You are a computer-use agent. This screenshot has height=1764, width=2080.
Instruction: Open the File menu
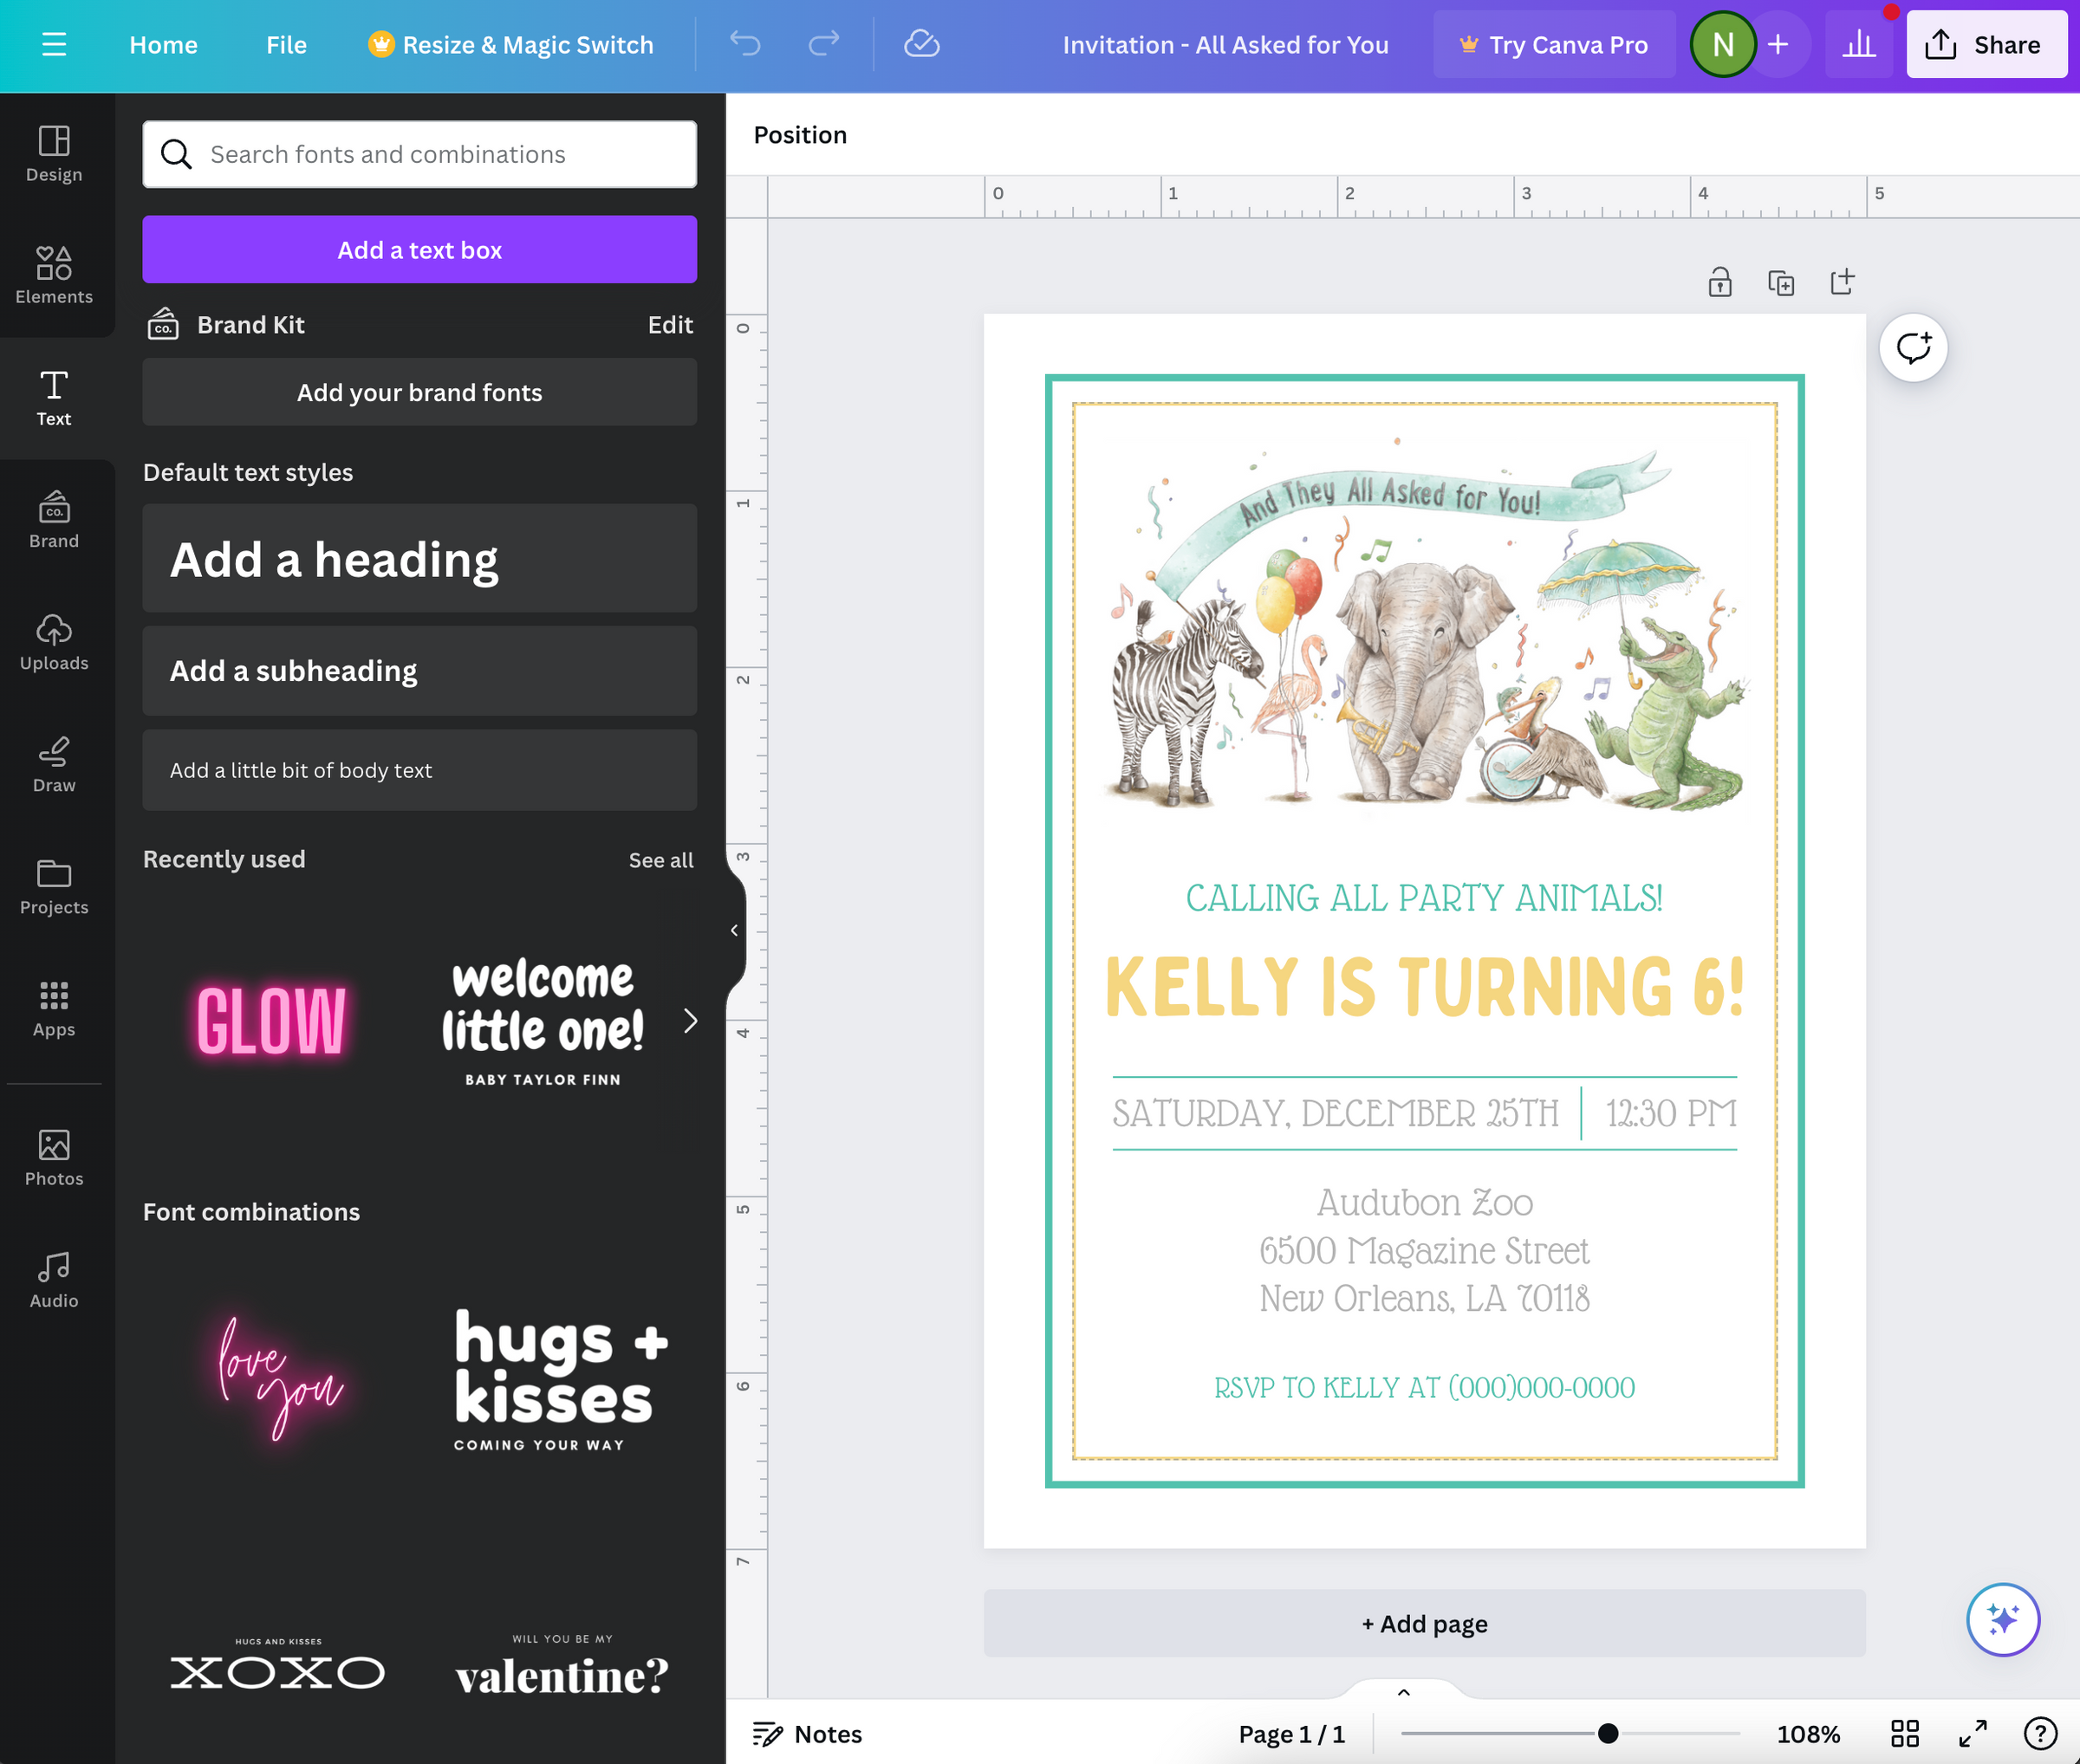click(x=286, y=45)
